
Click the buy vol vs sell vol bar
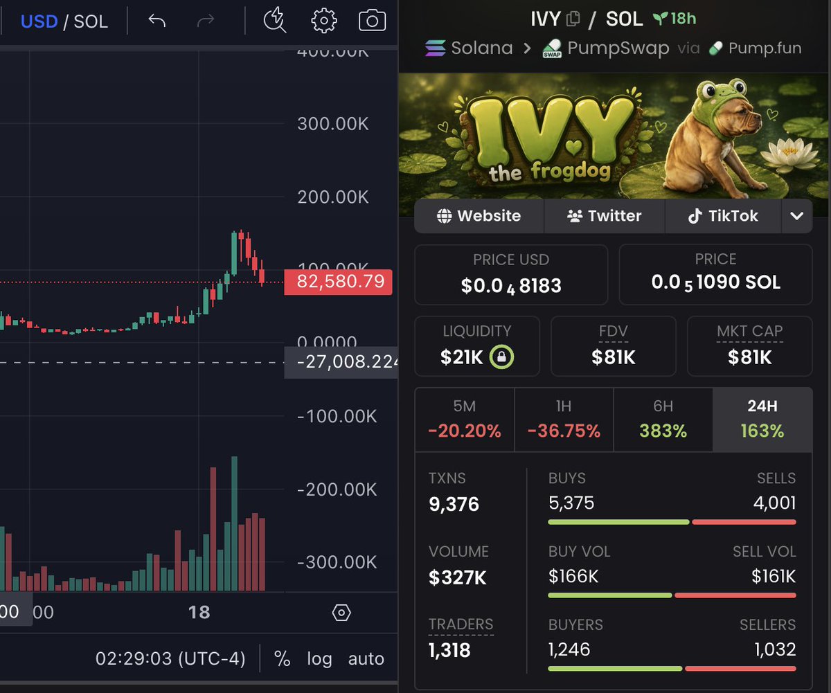tap(672, 595)
